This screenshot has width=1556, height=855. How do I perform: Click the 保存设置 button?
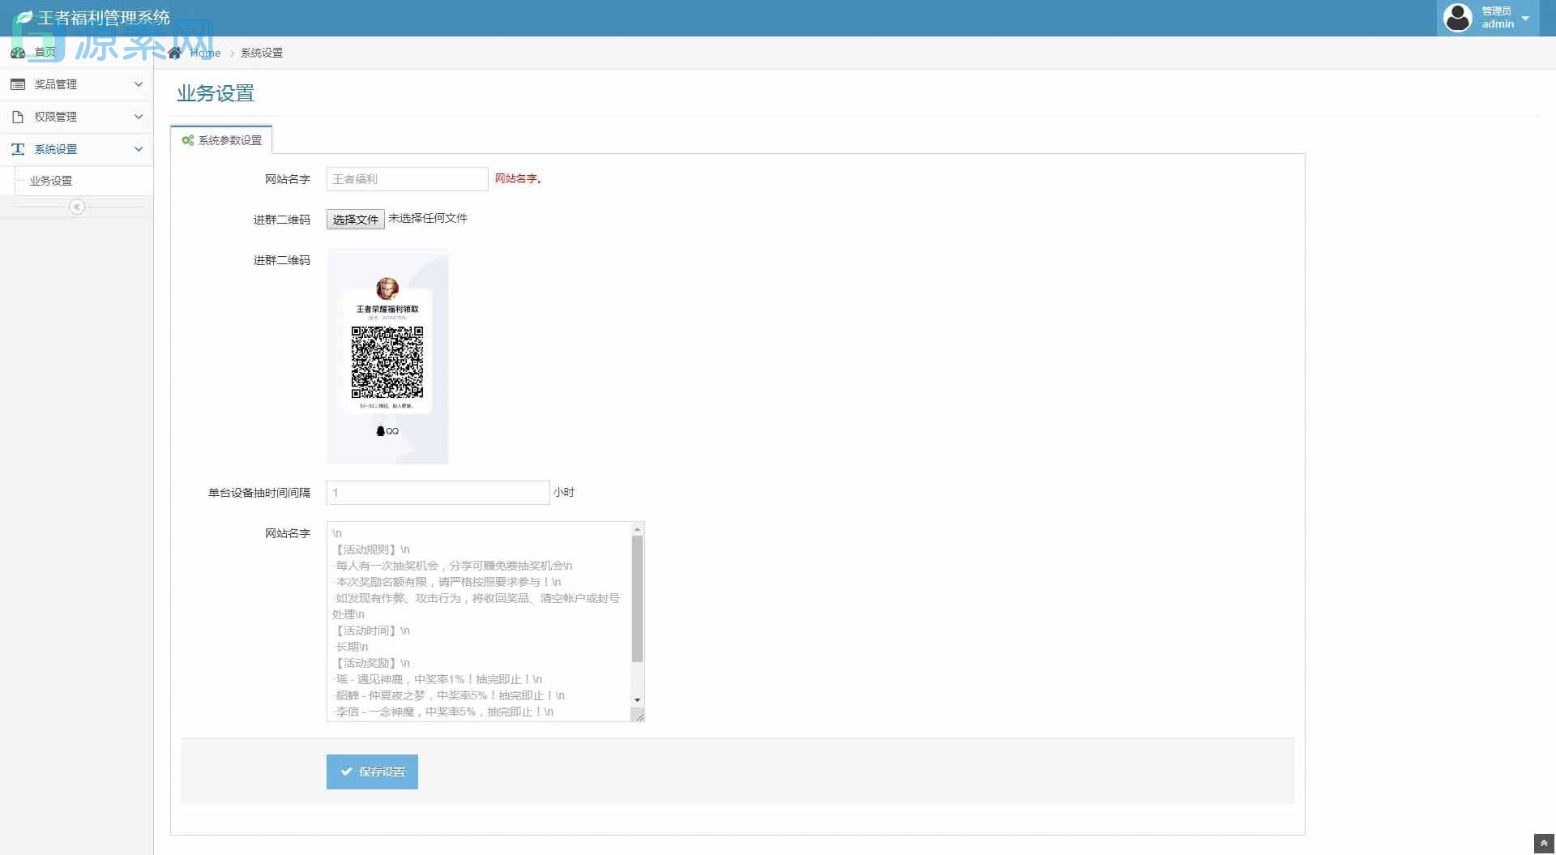[x=372, y=772]
